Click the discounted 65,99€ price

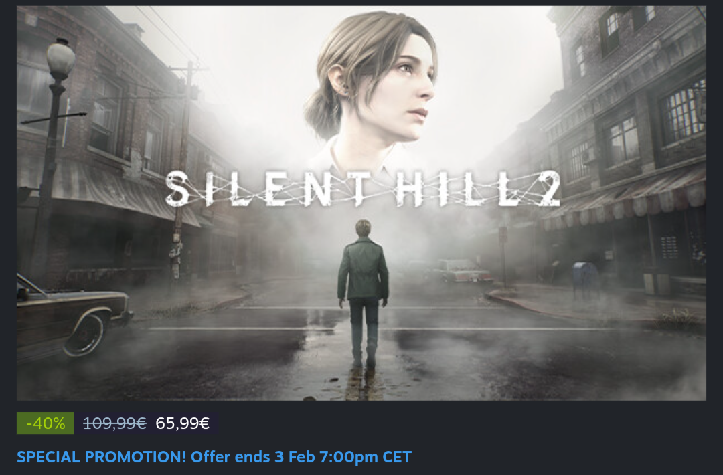(182, 423)
